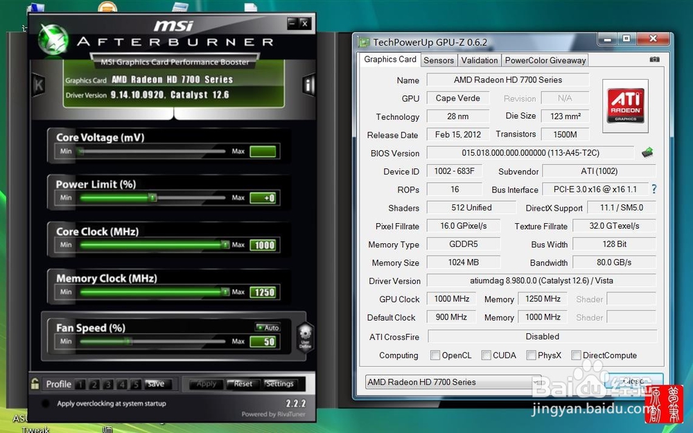Click the AMD Radeon HD 7700 Series Afterburner text

pos(173,80)
